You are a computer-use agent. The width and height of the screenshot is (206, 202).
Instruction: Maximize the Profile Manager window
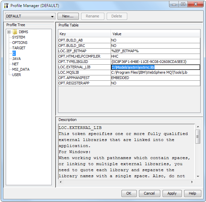(183, 4)
